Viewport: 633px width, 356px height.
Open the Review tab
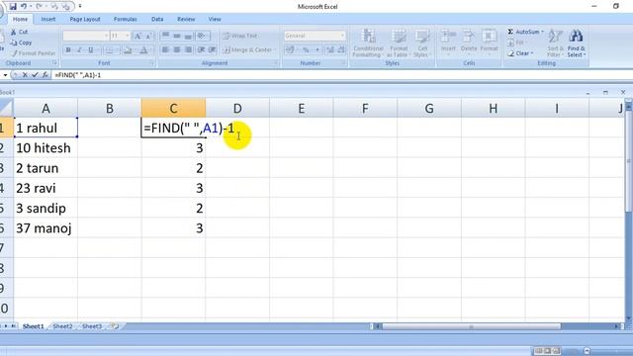point(186,19)
